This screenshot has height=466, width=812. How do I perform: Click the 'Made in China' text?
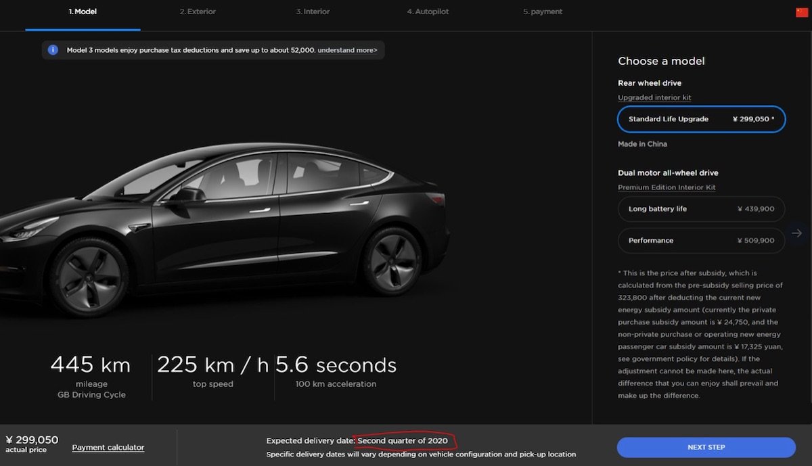tap(642, 144)
